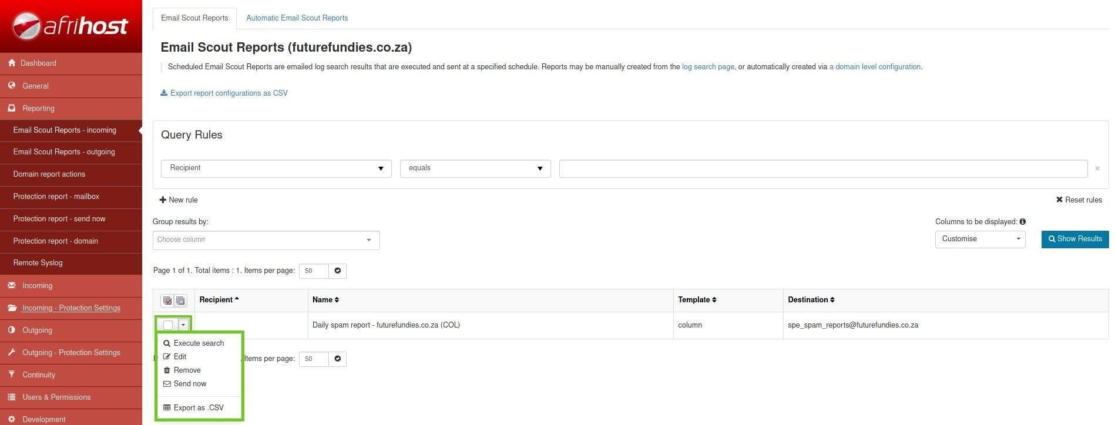Click the afrihost logo

click(x=70, y=26)
